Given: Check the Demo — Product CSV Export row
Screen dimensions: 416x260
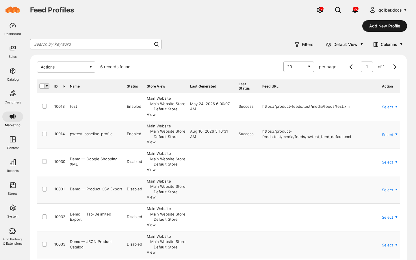Looking at the screenshot, I should click(x=44, y=189).
